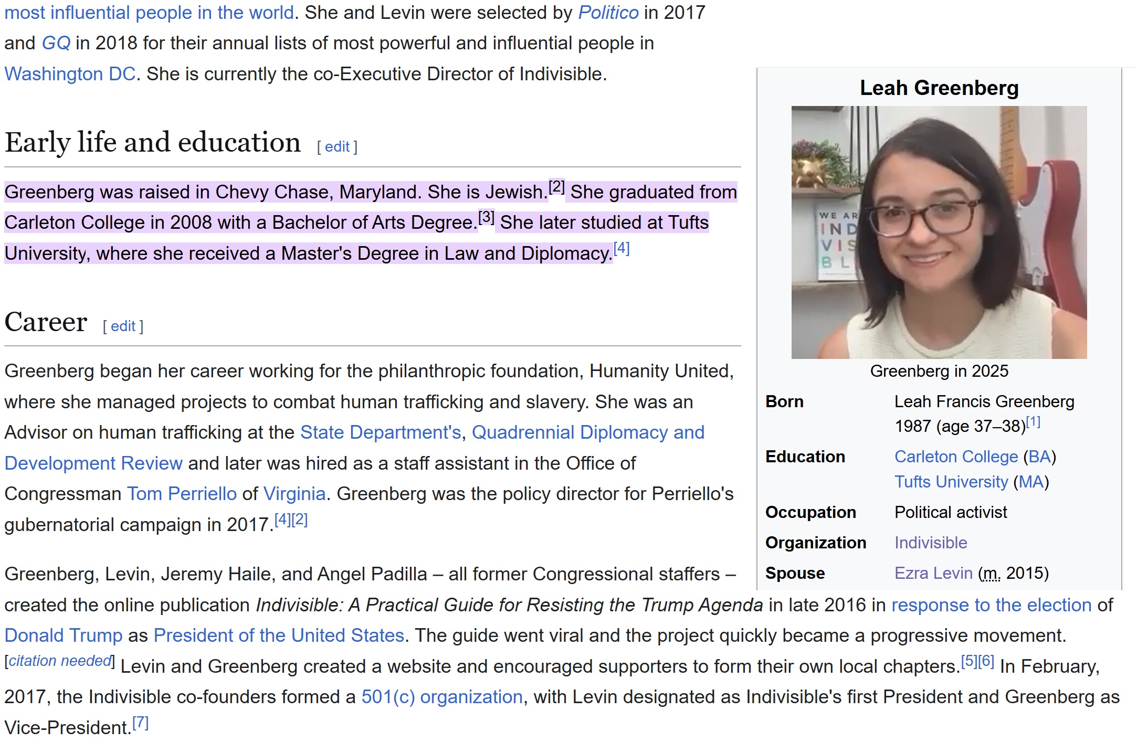
Task: Edit the Early life and education section
Action: (337, 147)
